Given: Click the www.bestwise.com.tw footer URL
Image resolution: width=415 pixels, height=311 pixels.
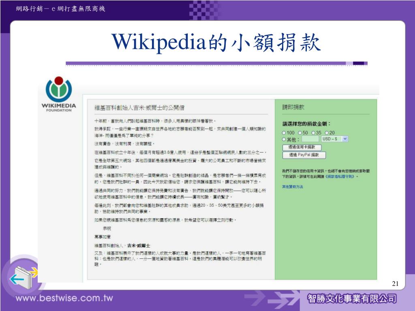Looking at the screenshot, I should pyautogui.click(x=64, y=298).
